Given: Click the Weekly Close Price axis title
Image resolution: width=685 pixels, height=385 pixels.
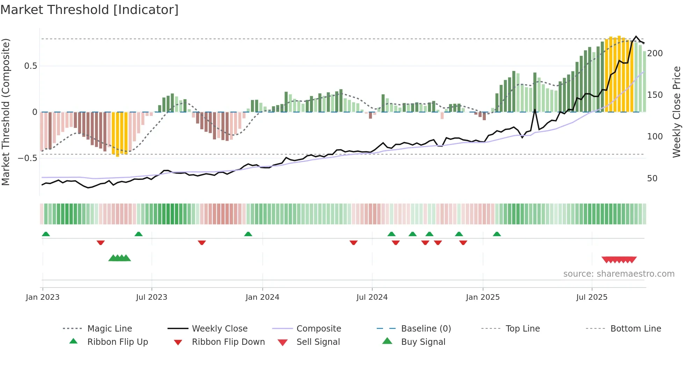Looking at the screenshot, I should (x=677, y=112).
